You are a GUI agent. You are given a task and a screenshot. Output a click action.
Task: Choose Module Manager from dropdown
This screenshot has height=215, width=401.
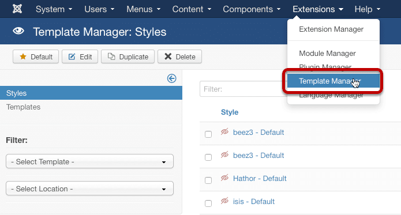(x=333, y=54)
